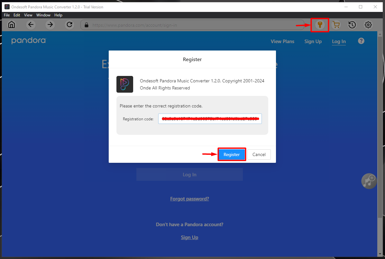This screenshot has width=385, height=259.
Task: Open the View menu
Action: coord(28,15)
